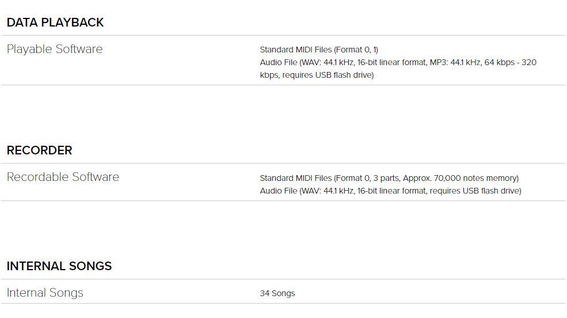Select the Playable Software label
The height and width of the screenshot is (318, 567).
pos(55,49)
